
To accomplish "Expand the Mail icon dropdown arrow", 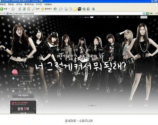I will point(63,9).
